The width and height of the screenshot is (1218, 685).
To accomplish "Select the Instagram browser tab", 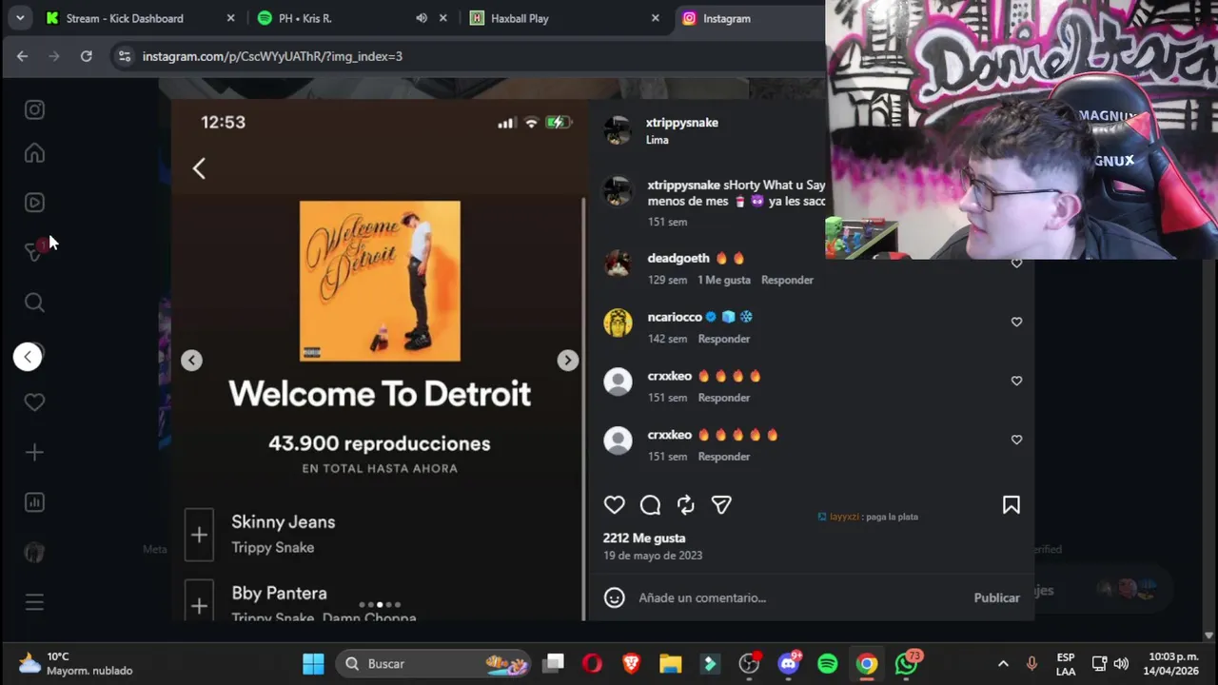I will [727, 18].
